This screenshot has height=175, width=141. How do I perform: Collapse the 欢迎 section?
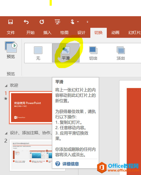6,86
